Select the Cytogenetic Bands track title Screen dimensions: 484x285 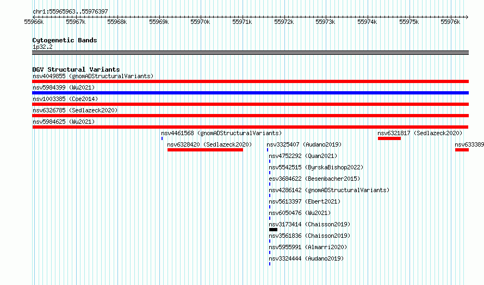coord(65,40)
